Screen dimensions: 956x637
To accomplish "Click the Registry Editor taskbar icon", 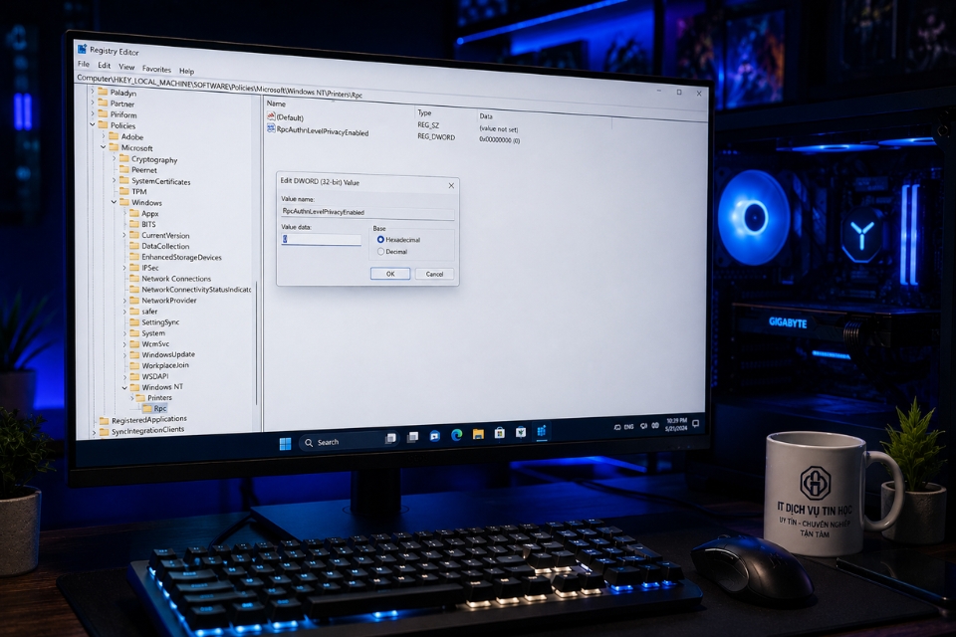I will click(541, 431).
